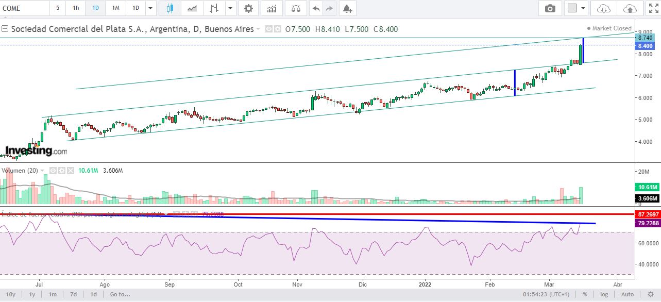The height and width of the screenshot is (302, 661).
Task: Collapse the Sociedad Comercial del Plata legend box
Action: tap(5, 29)
